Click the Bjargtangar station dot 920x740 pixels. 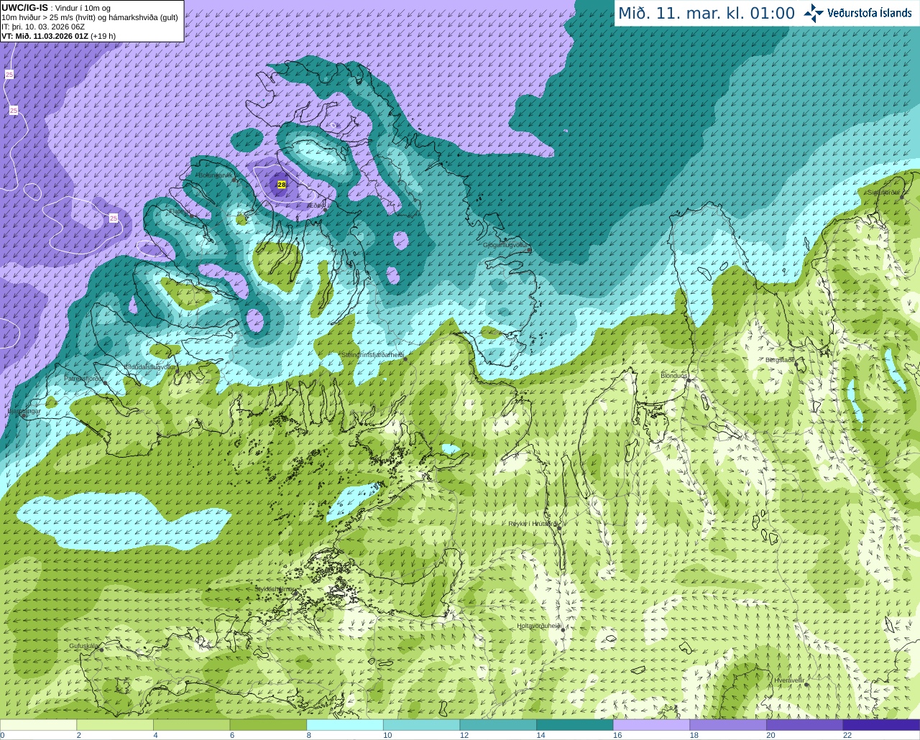(23, 416)
